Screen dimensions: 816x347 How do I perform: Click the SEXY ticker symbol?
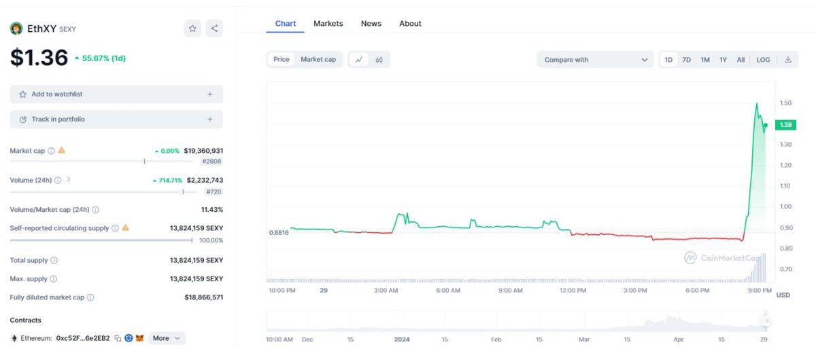click(68, 29)
